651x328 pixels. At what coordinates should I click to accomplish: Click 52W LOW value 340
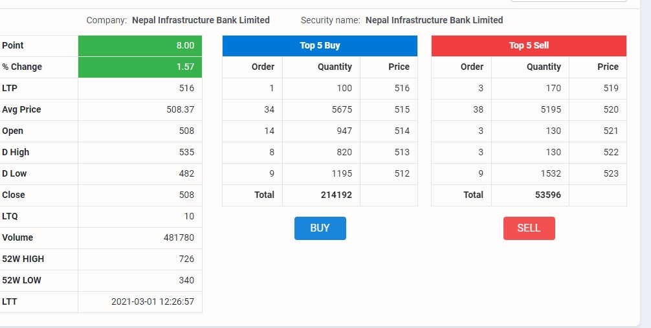[x=186, y=280]
